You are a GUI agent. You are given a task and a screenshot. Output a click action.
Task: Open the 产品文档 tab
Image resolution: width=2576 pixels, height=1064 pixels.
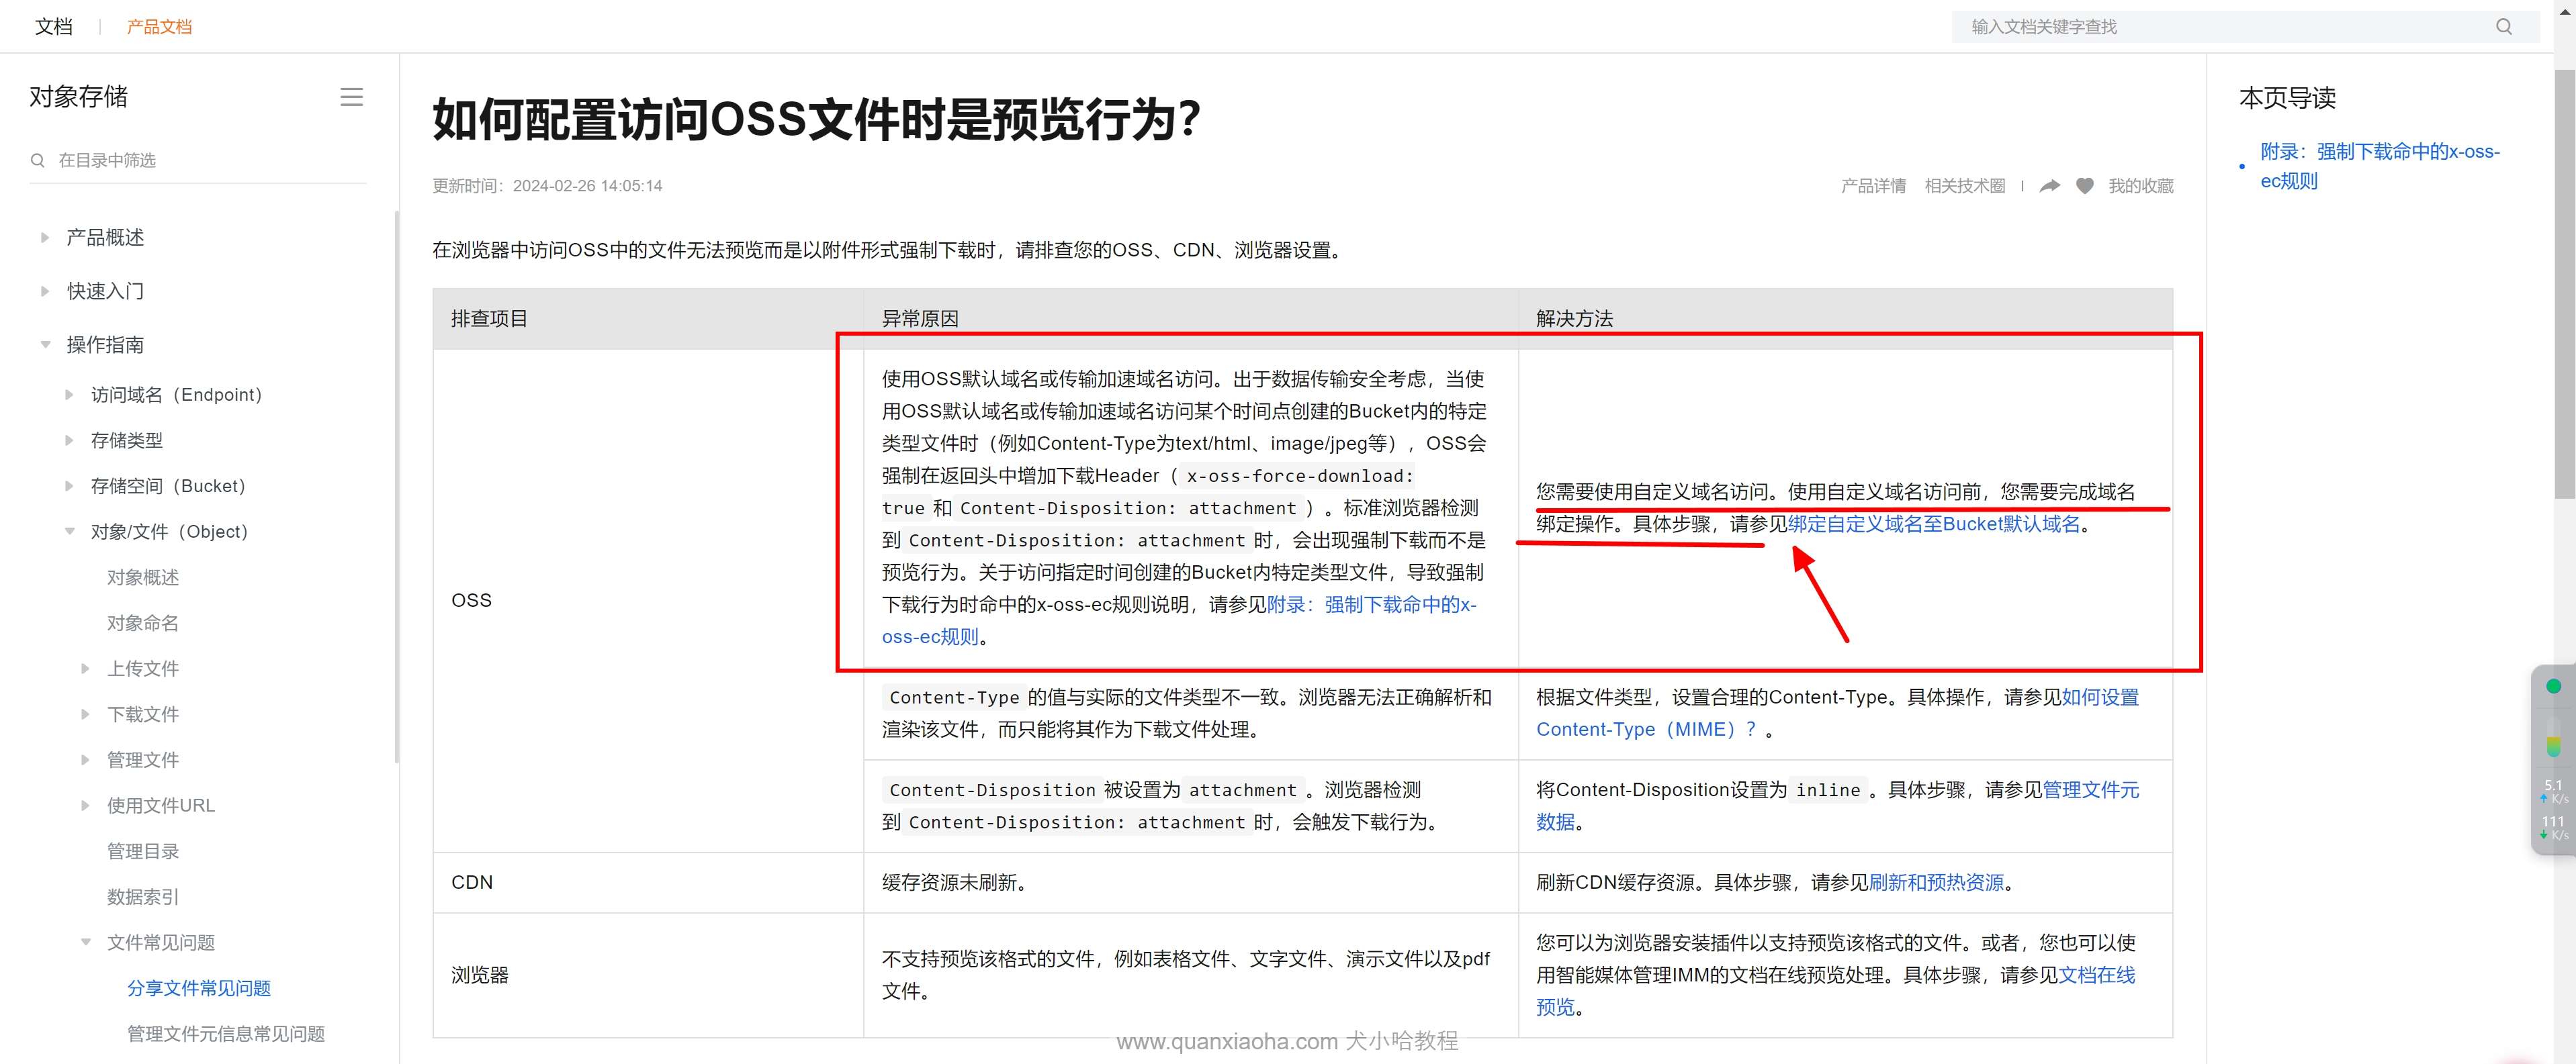(159, 27)
